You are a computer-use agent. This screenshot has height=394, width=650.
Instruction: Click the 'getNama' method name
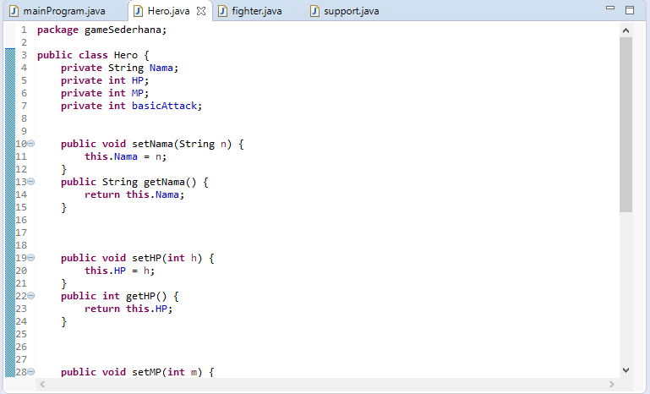pos(164,182)
